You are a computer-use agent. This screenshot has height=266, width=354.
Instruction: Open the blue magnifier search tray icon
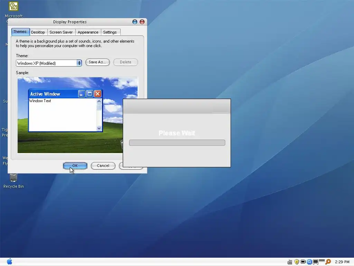click(309, 262)
